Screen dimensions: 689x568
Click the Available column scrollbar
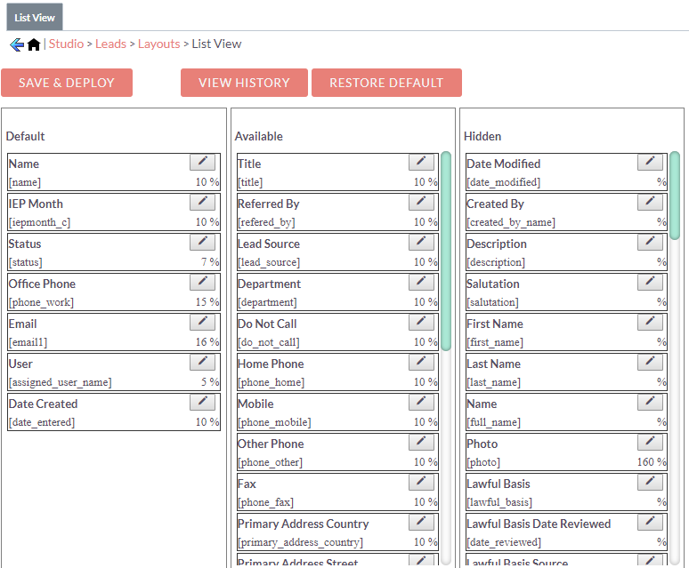pos(446,251)
